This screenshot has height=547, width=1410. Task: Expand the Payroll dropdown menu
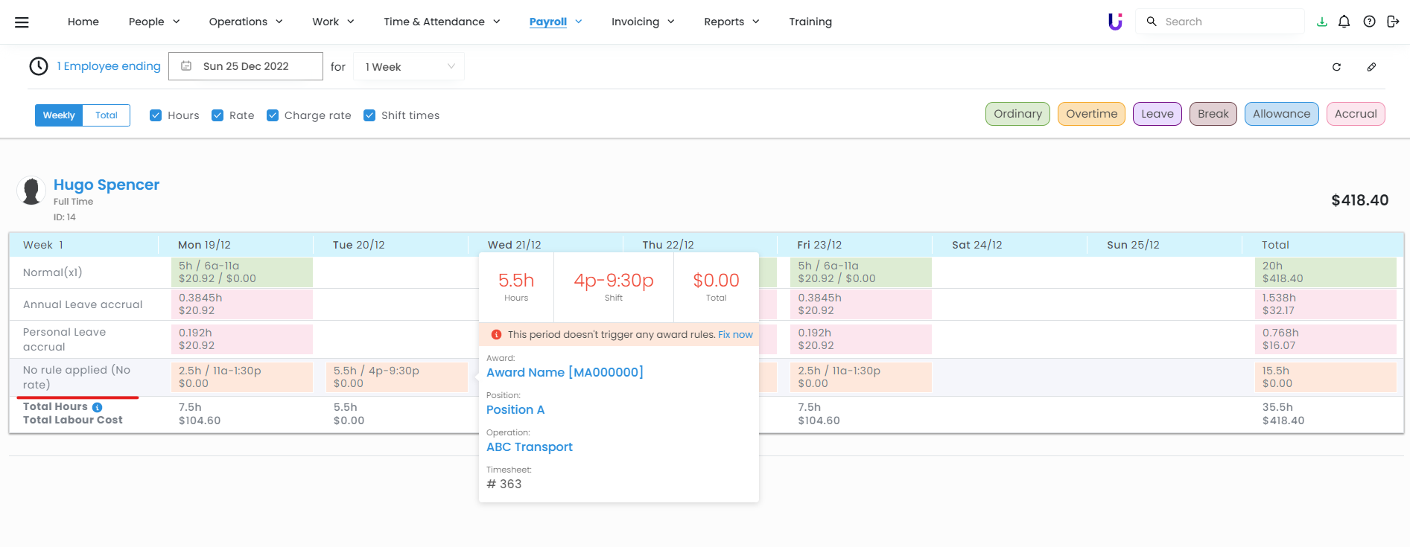(x=556, y=22)
